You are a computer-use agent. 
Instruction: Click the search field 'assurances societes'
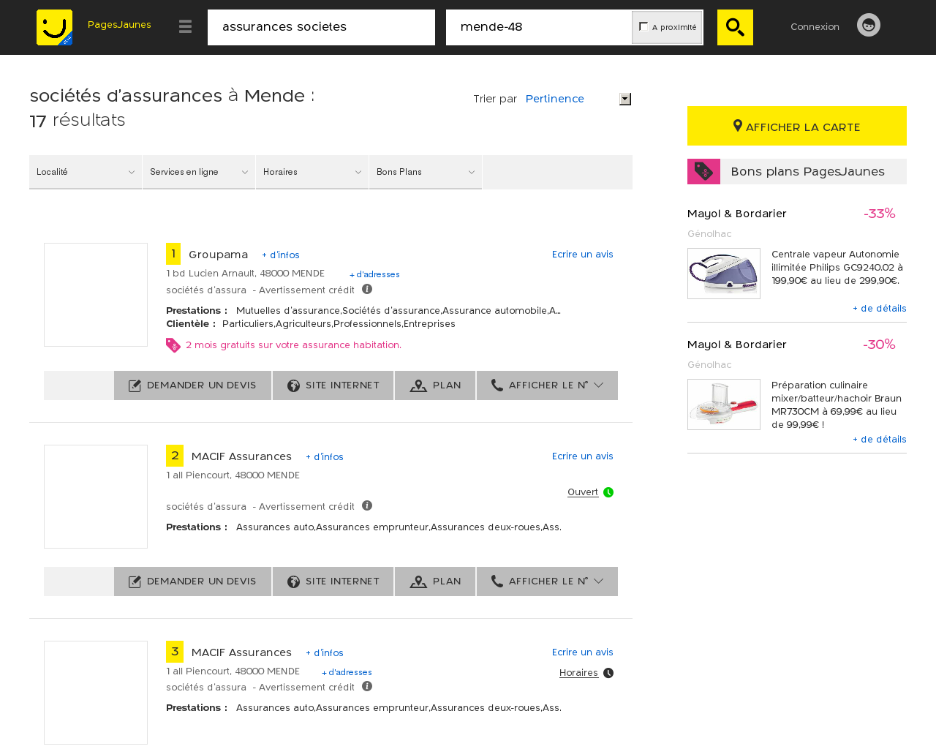click(x=321, y=27)
